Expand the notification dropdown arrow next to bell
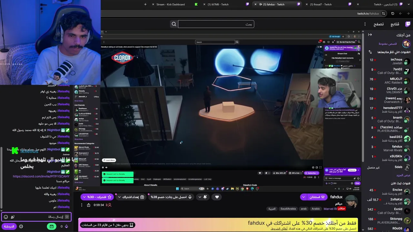This screenshot has width=413, height=232. 200,197
